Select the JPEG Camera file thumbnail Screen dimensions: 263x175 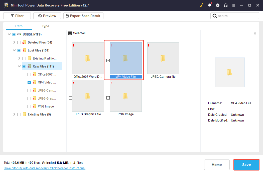click(x=163, y=58)
